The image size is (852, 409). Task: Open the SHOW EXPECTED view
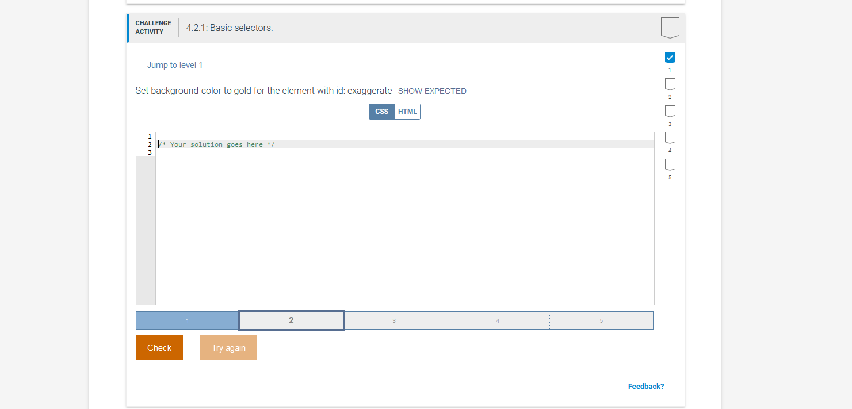[x=432, y=90]
